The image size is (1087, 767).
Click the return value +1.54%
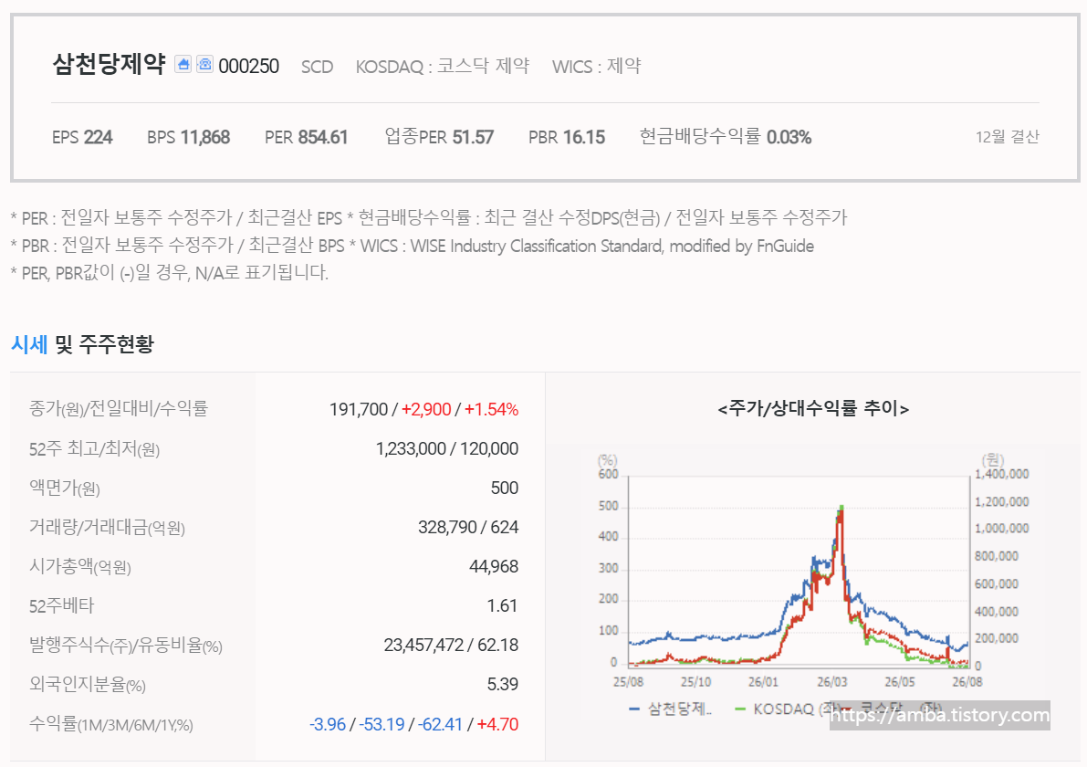(x=492, y=410)
